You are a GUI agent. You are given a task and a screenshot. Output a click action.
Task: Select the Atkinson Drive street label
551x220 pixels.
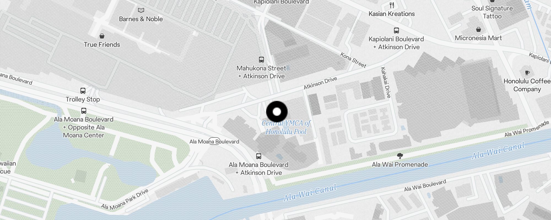click(x=320, y=83)
